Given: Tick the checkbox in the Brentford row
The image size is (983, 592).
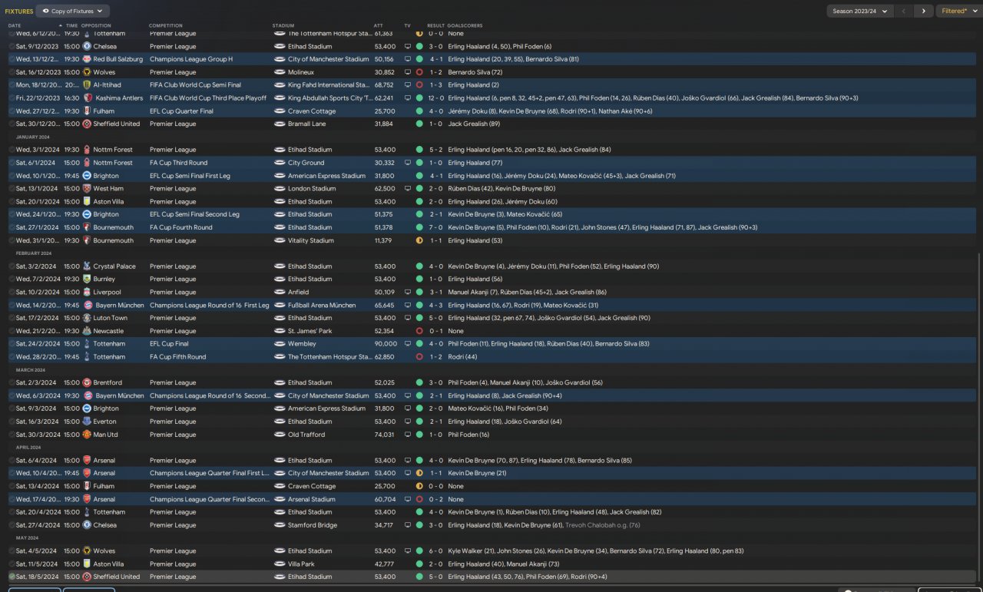Looking at the screenshot, I should tap(12, 382).
